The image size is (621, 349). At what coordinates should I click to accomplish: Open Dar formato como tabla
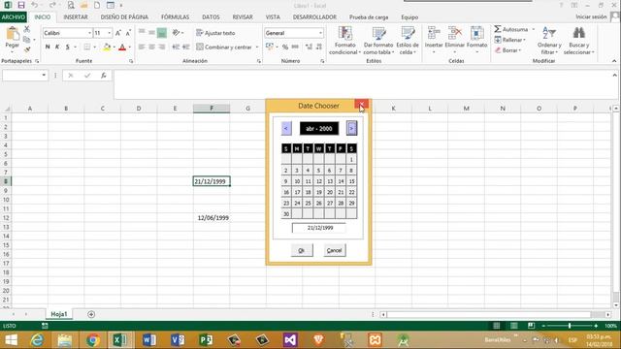click(x=378, y=41)
